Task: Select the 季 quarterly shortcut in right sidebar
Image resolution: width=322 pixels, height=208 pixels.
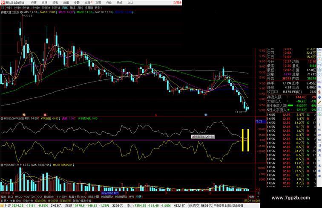Action: point(319,171)
